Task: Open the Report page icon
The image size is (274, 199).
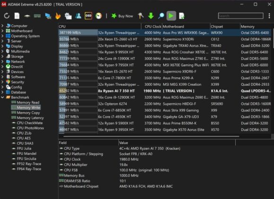Action: (17, 16)
